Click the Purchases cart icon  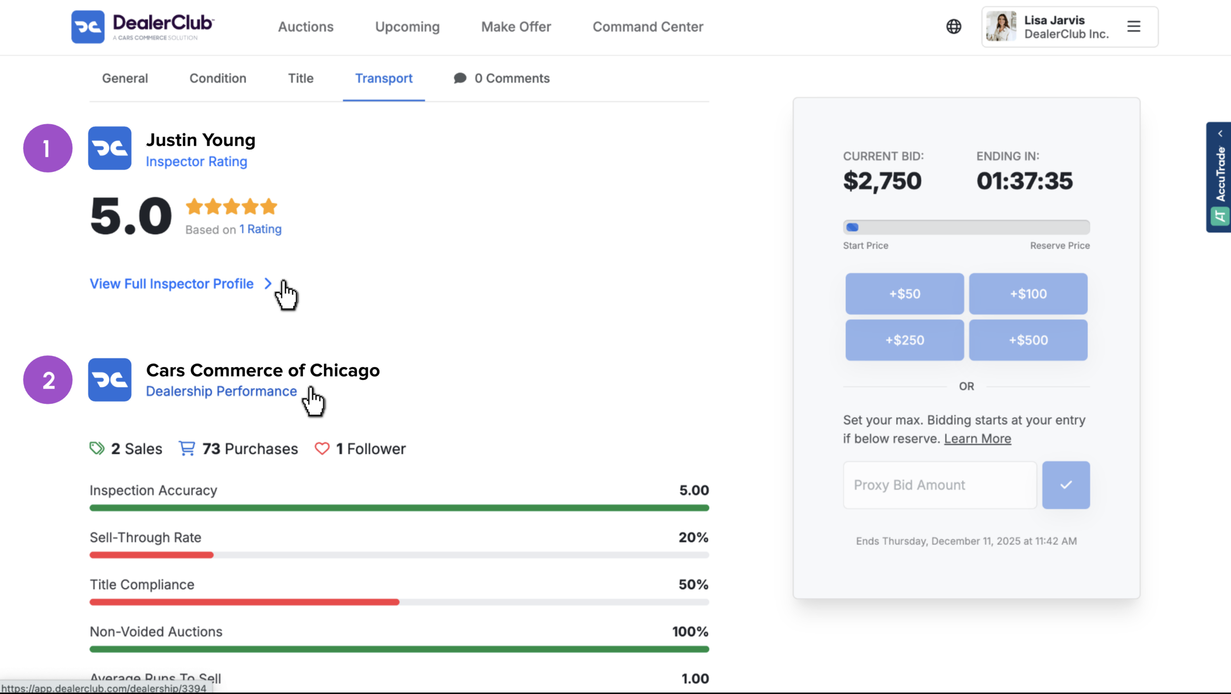[x=187, y=448]
